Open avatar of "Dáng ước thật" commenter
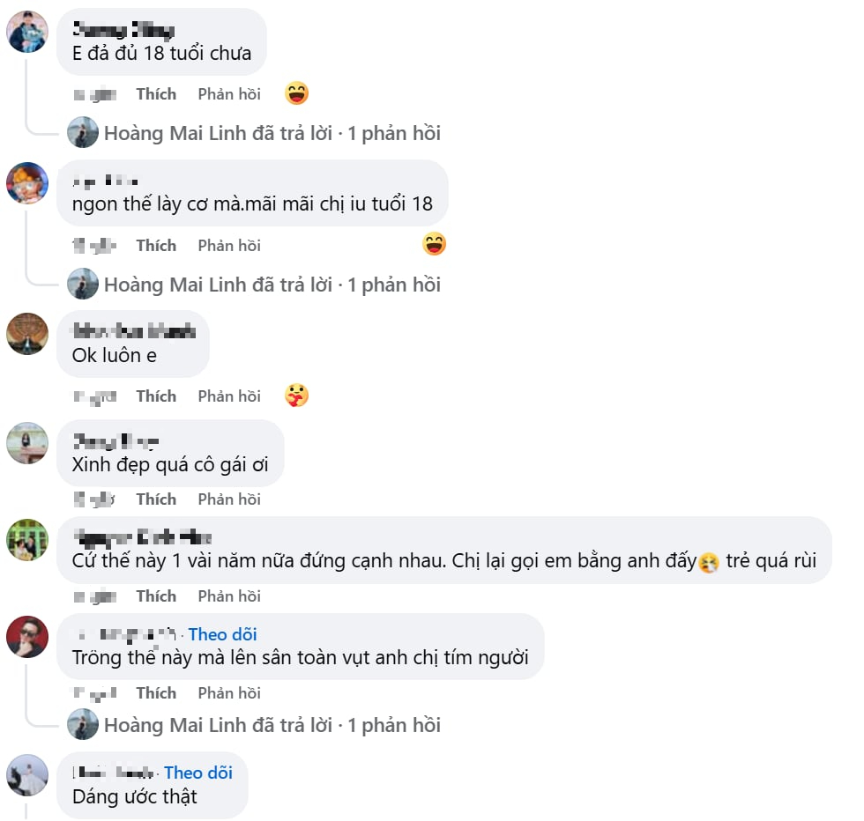 [27, 775]
